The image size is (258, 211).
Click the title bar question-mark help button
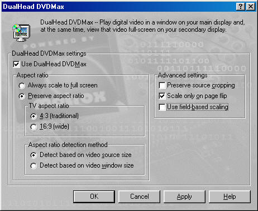click(x=240, y=7)
